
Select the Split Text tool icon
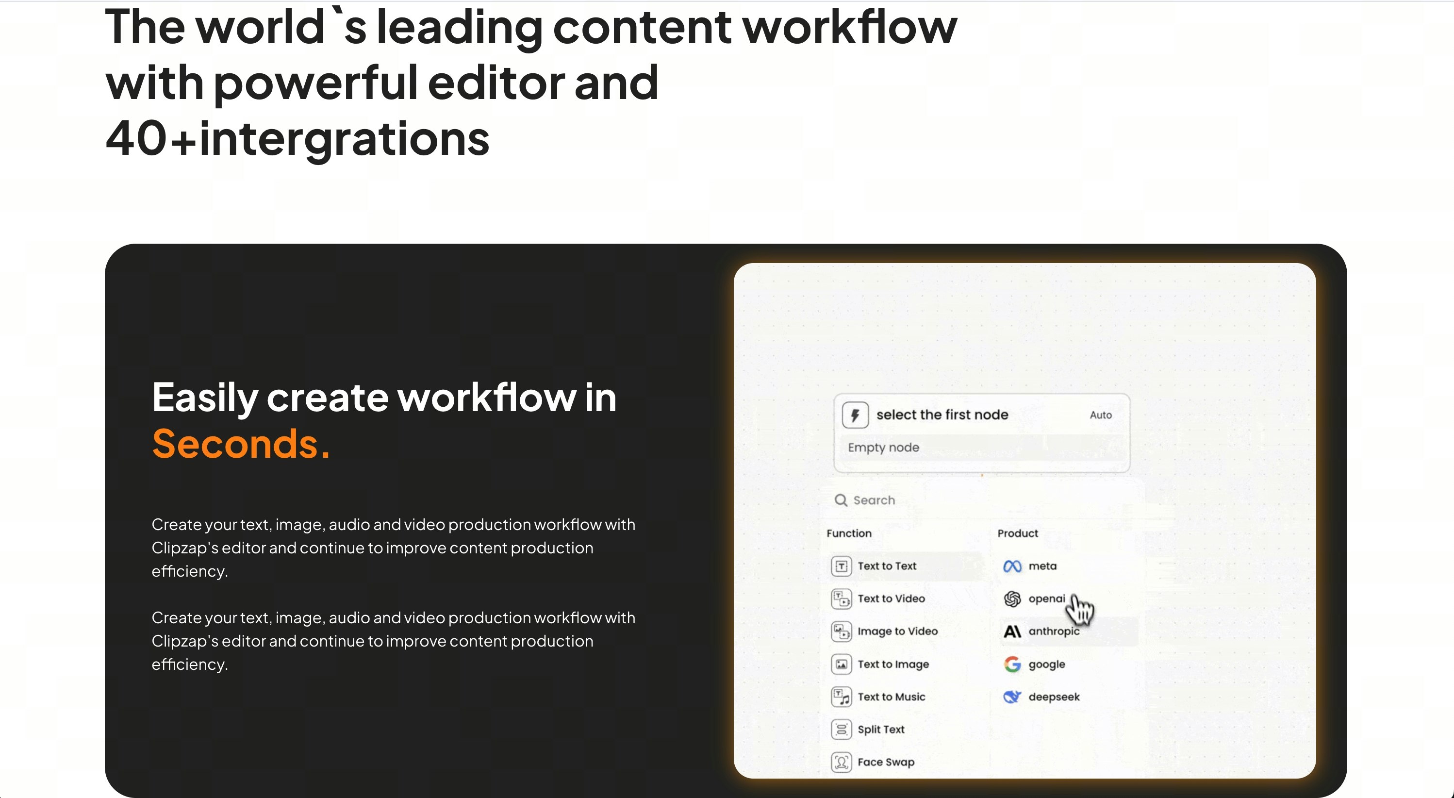click(841, 729)
